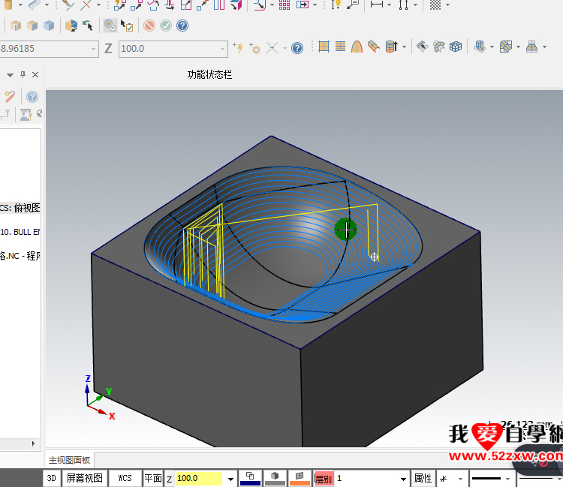Click the yellow Z 100.0 field in status bar
This screenshot has width=563, height=487.
pos(199,478)
